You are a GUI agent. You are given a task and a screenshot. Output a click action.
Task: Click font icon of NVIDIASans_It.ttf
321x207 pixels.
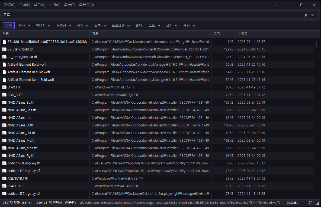coord(4,118)
